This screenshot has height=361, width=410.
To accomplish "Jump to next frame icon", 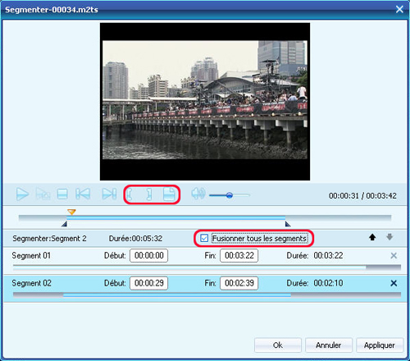I will point(109,194).
